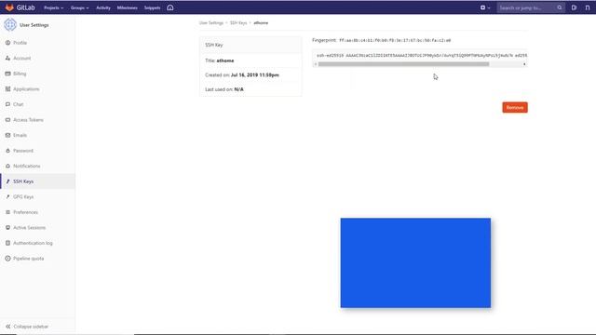596x335 pixels.
Task: Open Account settings text in sidebar
Action: pyautogui.click(x=22, y=58)
